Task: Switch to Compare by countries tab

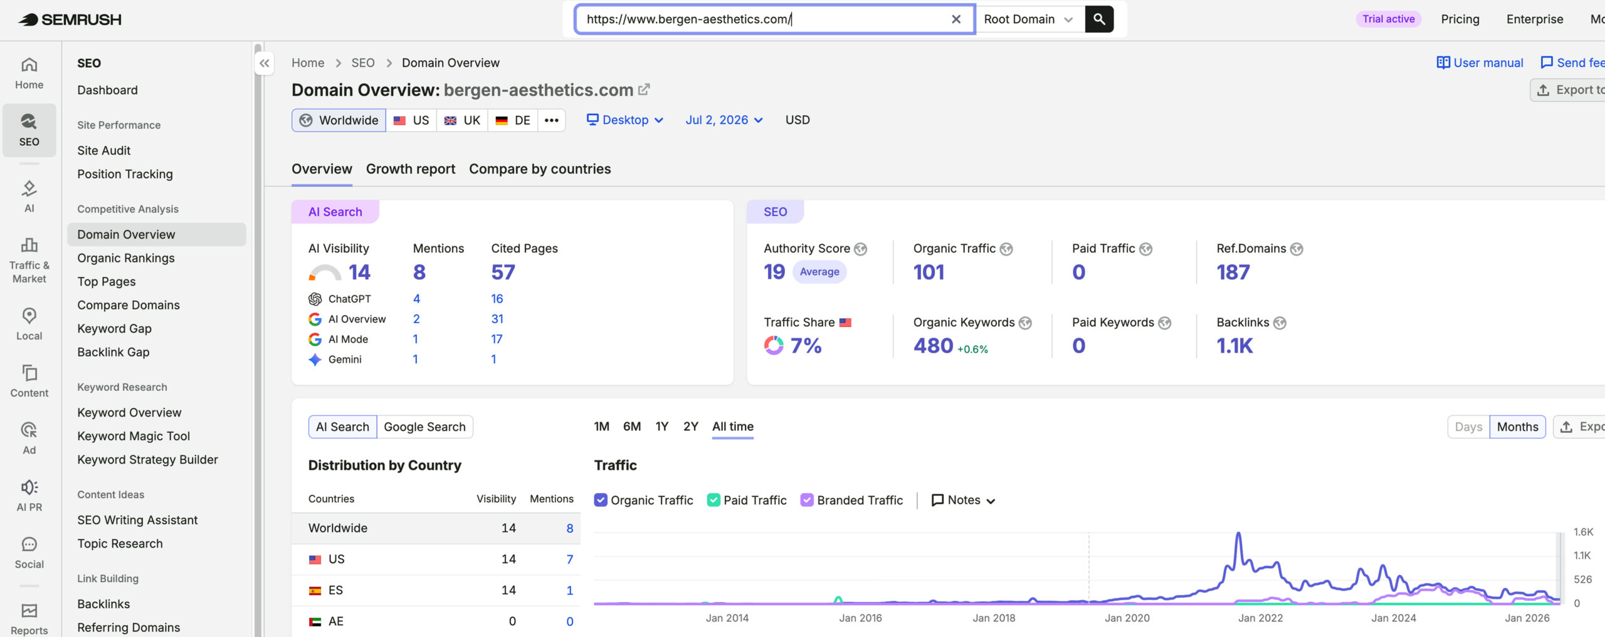Action: click(540, 169)
